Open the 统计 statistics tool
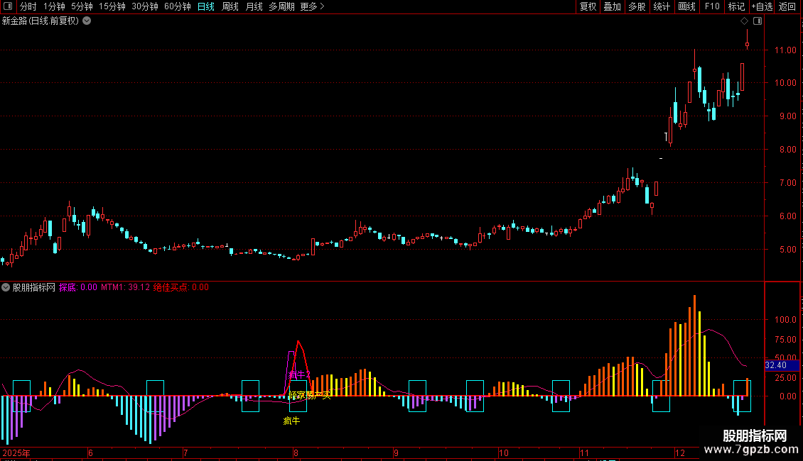This screenshot has width=803, height=461. point(662,6)
